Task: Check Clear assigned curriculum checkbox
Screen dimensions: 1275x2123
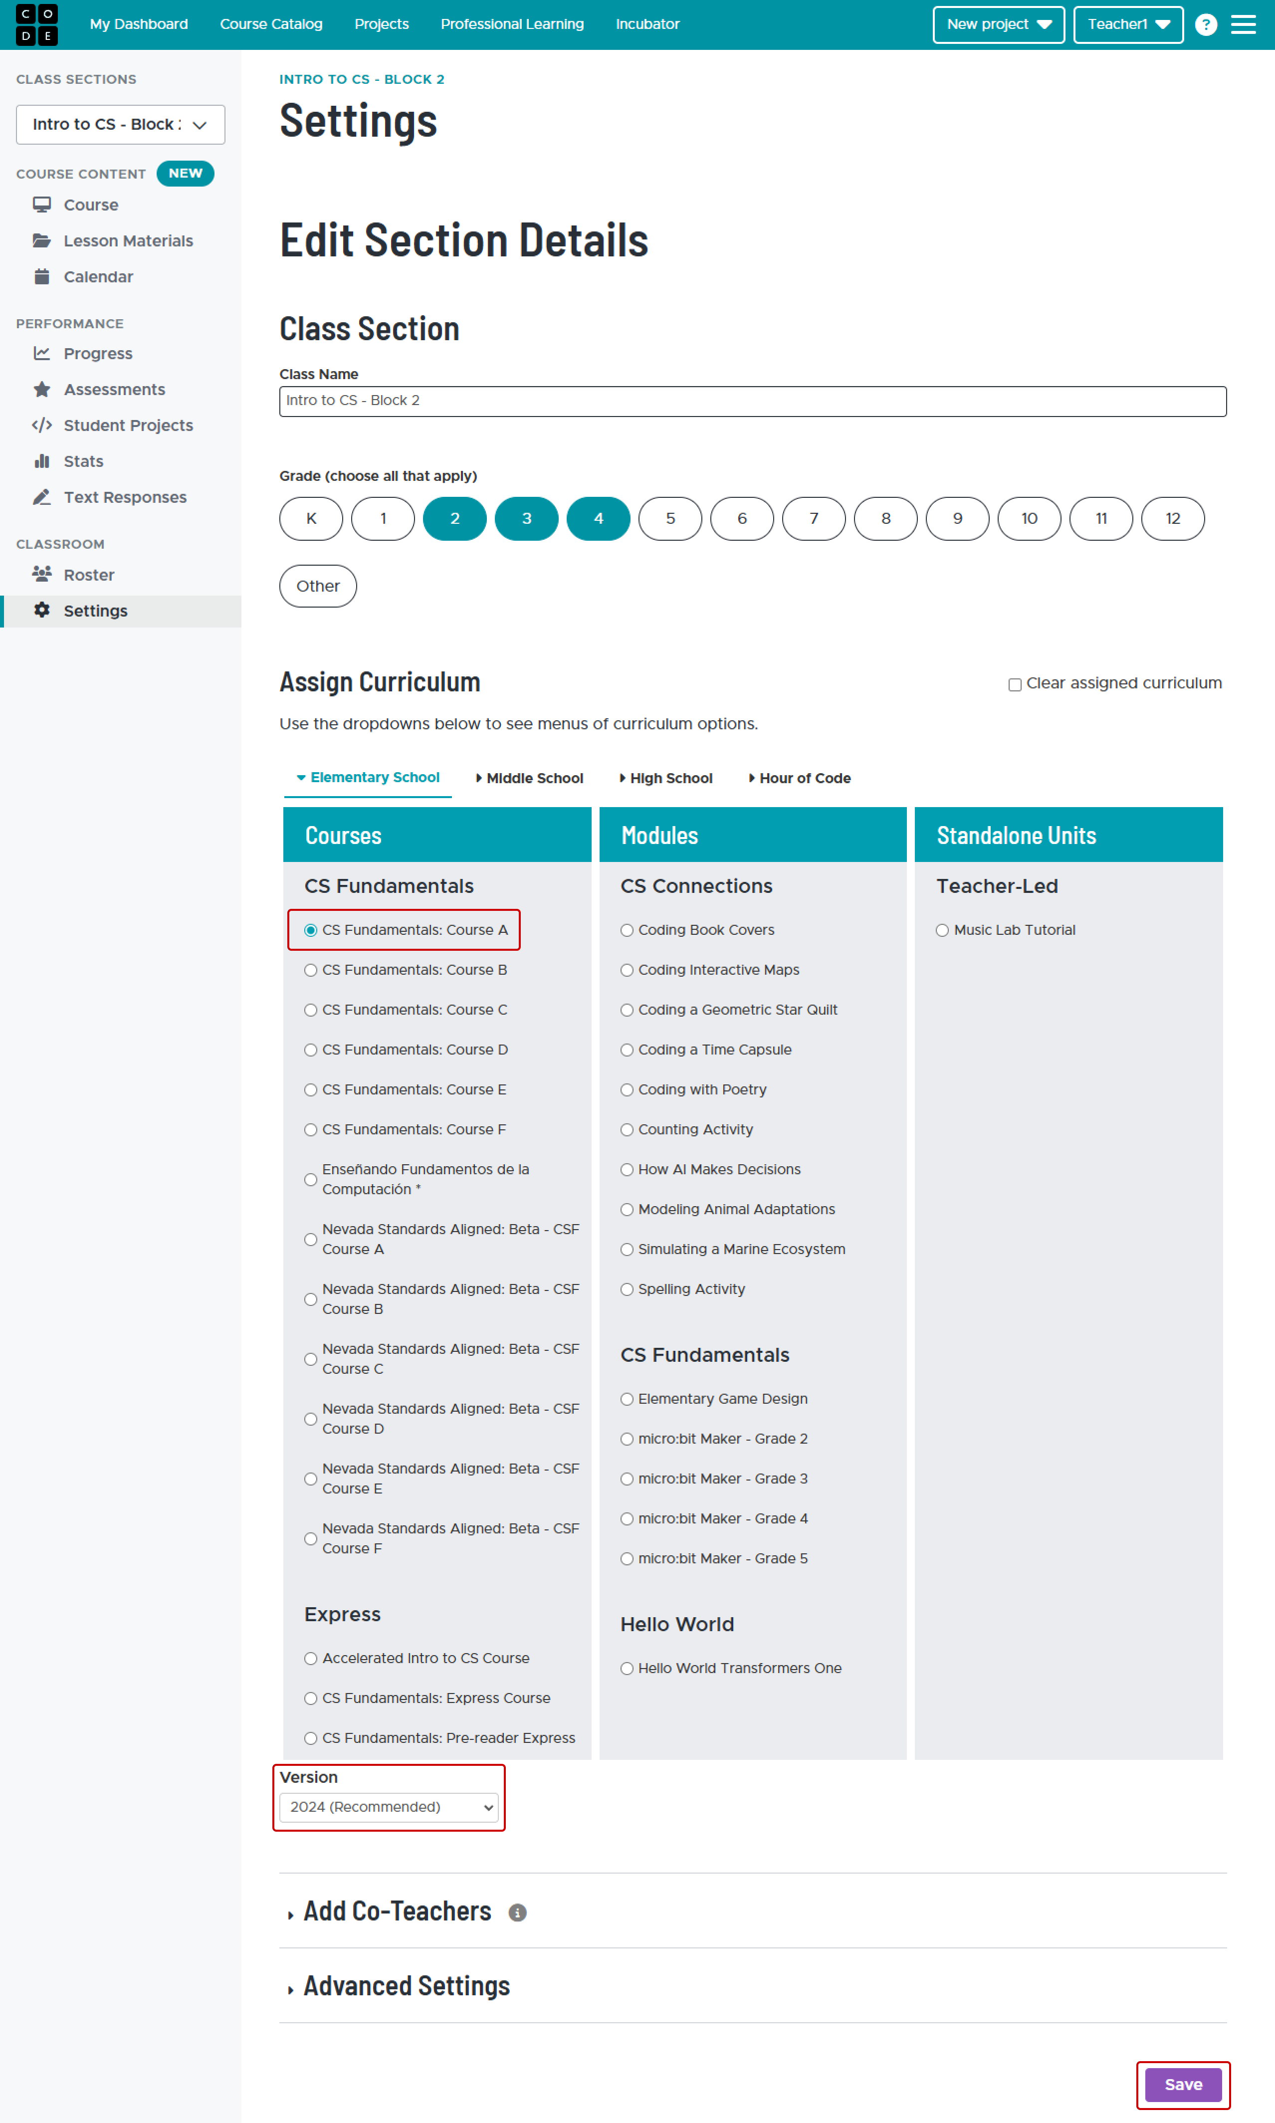Action: coord(1015,685)
